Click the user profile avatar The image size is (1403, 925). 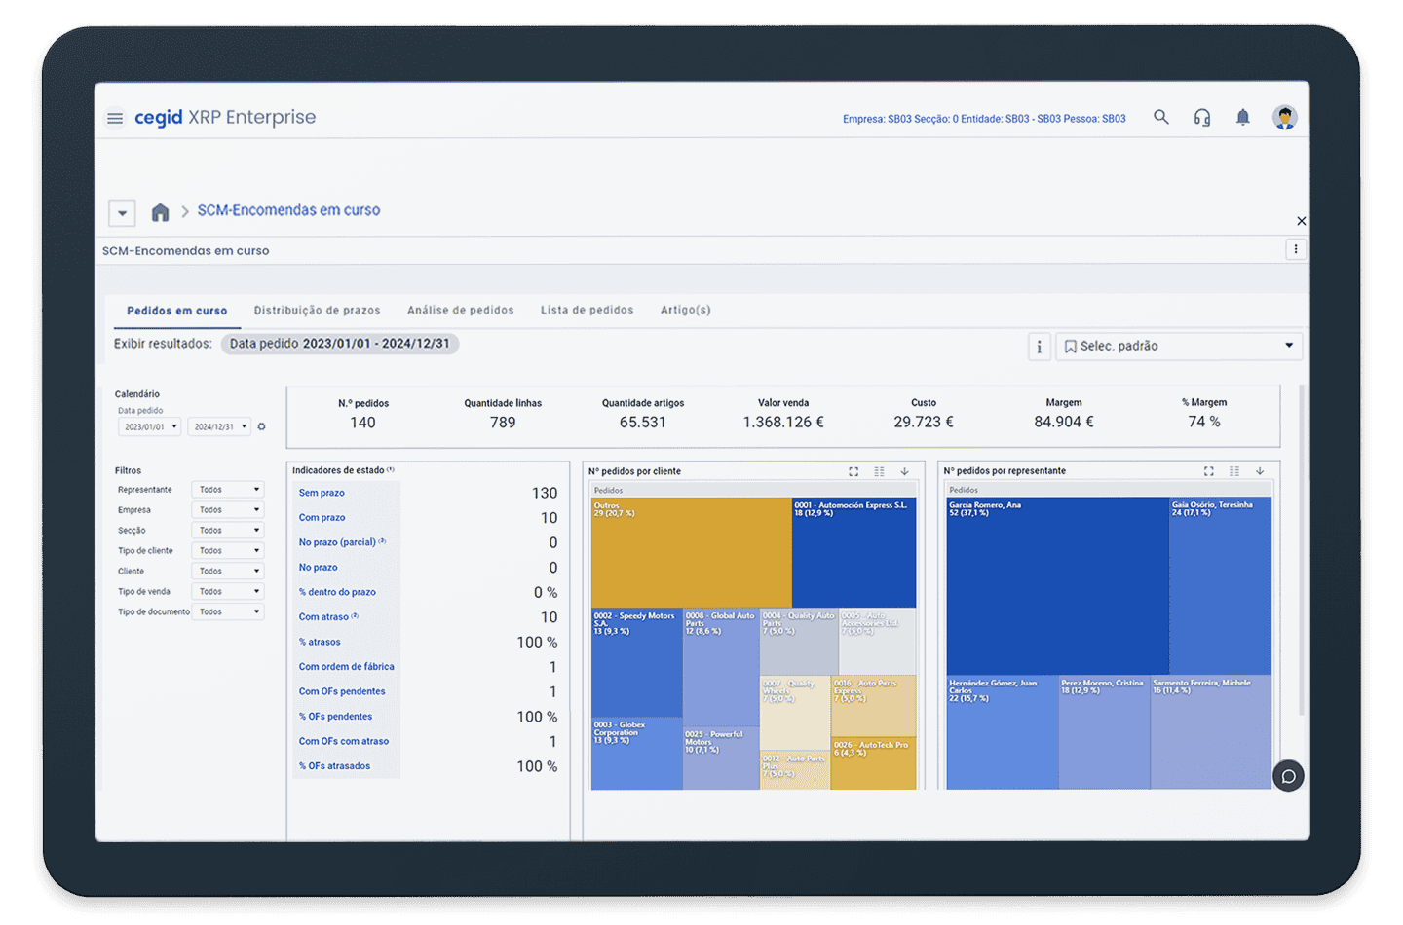(1284, 118)
